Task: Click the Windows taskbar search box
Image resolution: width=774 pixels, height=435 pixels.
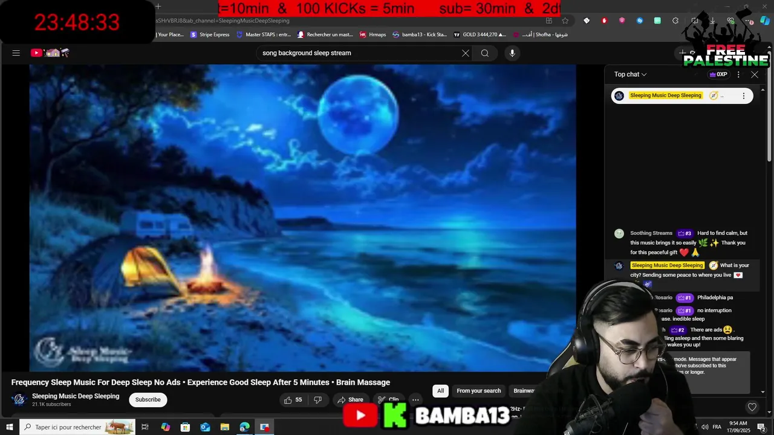Action: [x=77, y=427]
